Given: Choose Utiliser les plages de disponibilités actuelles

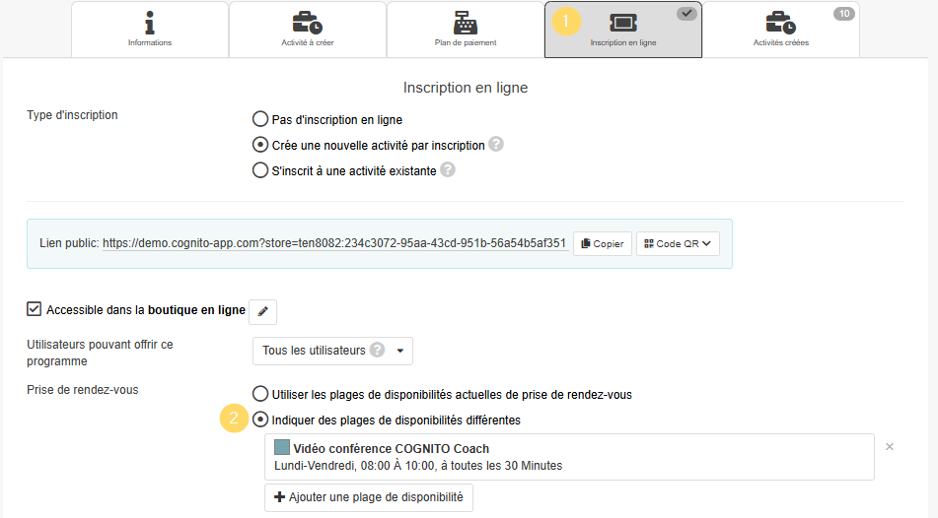Looking at the screenshot, I should click(260, 394).
